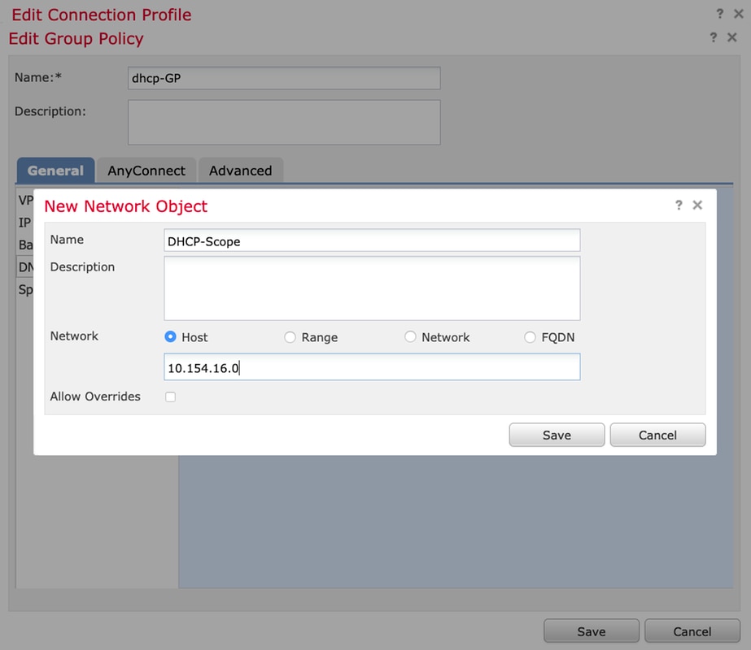Viewport: 751px width, 650px height.
Task: Open the AnyConnect tab
Action: [x=146, y=171]
